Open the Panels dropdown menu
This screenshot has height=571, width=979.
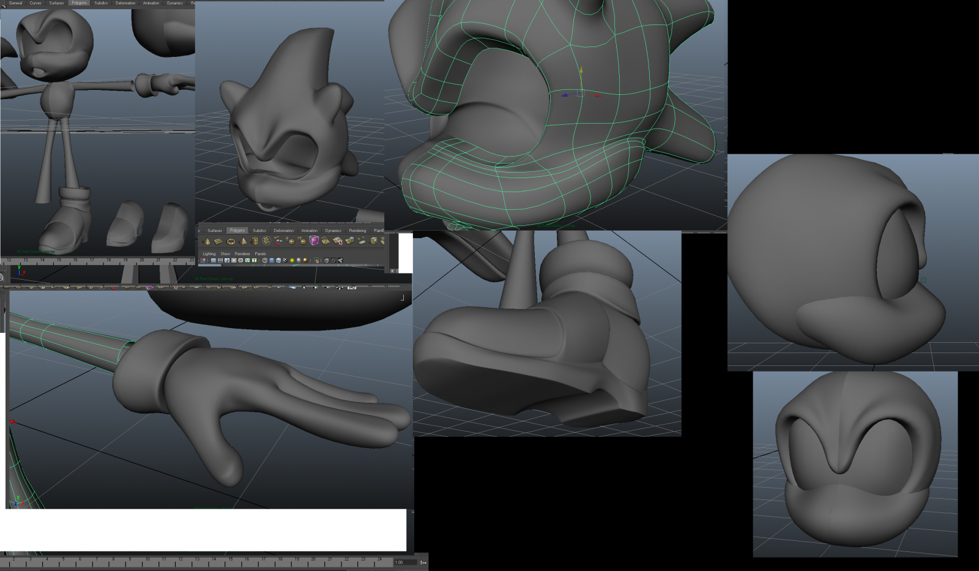coord(260,253)
